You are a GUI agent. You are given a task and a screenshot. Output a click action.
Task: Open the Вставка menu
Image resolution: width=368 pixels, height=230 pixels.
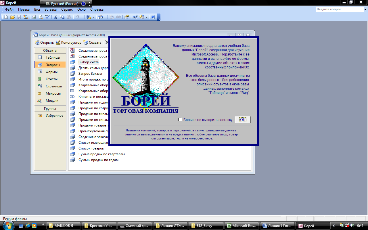(x=51, y=9)
